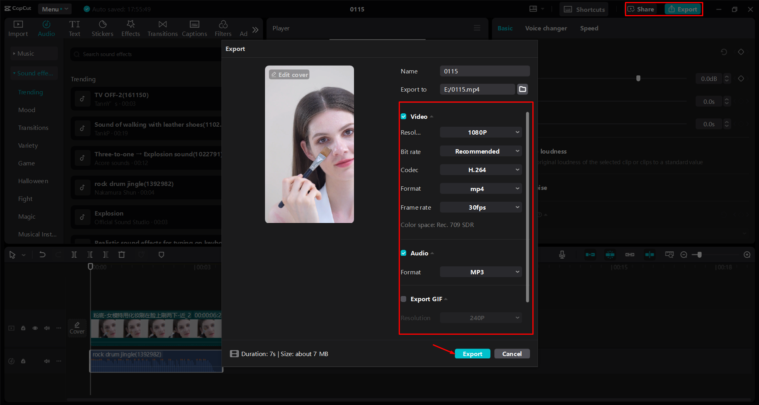
Task: Select the cursor tool in the timeline toolbar
Action: pos(12,255)
